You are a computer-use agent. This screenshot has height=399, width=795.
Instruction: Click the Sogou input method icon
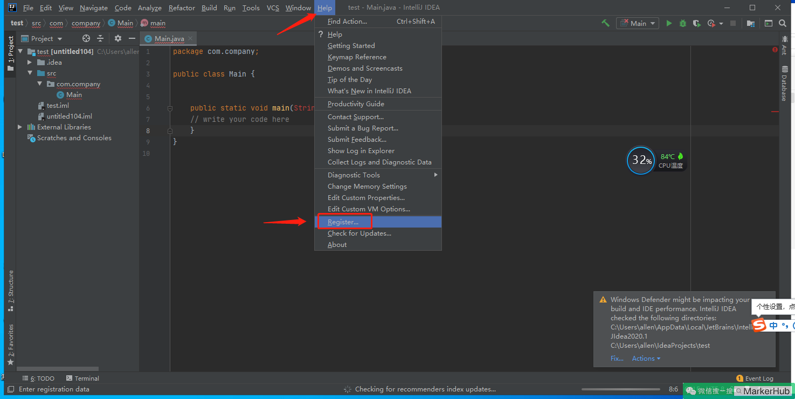coord(759,325)
